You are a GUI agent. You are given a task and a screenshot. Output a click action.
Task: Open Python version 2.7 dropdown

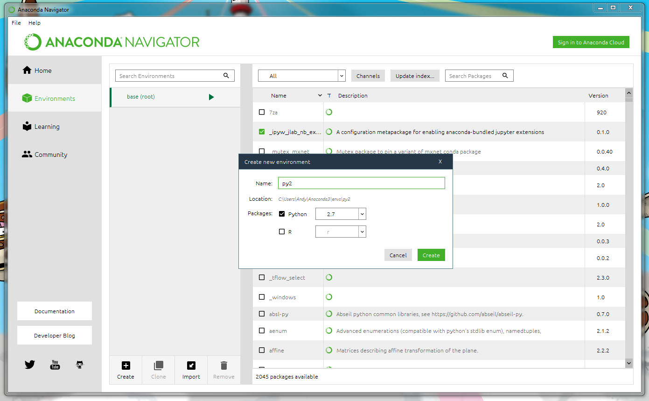[341, 214]
